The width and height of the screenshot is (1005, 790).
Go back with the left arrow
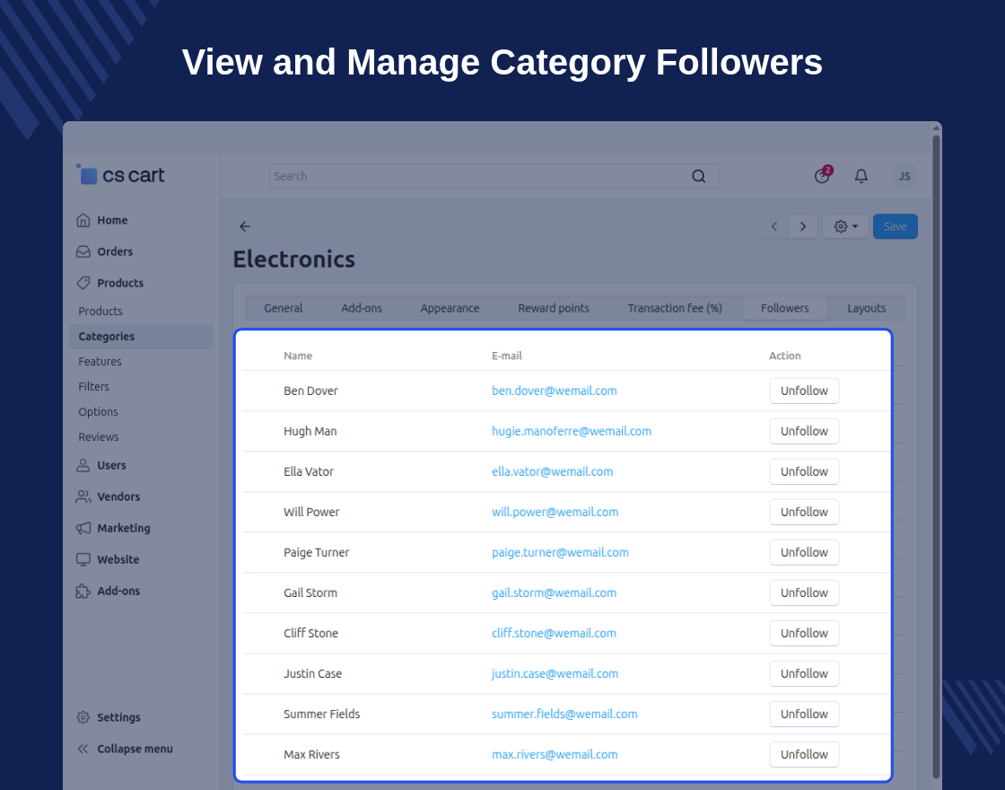[245, 226]
